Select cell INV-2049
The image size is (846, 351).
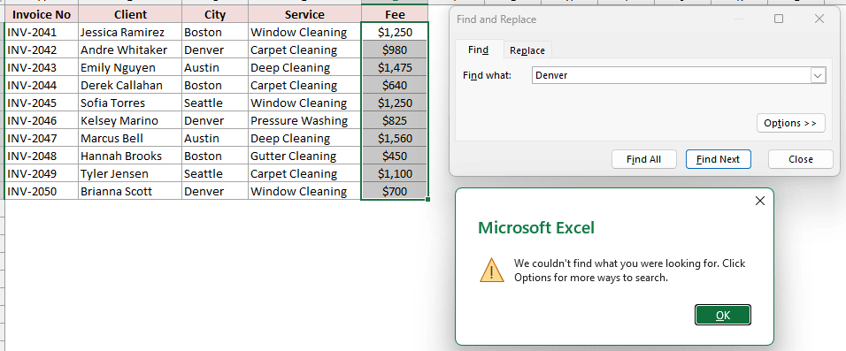point(42,173)
